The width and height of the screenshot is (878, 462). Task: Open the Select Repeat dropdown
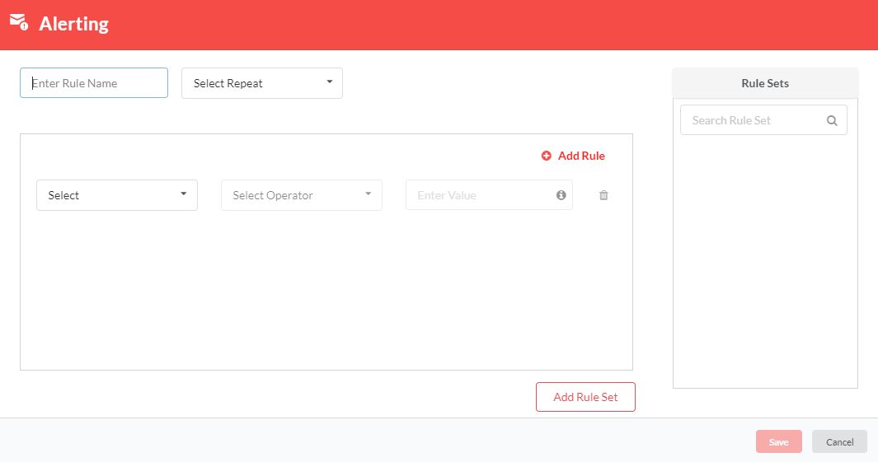262,83
